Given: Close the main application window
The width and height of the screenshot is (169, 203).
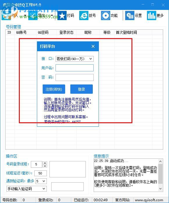Looking at the screenshot, I should click(x=163, y=5).
